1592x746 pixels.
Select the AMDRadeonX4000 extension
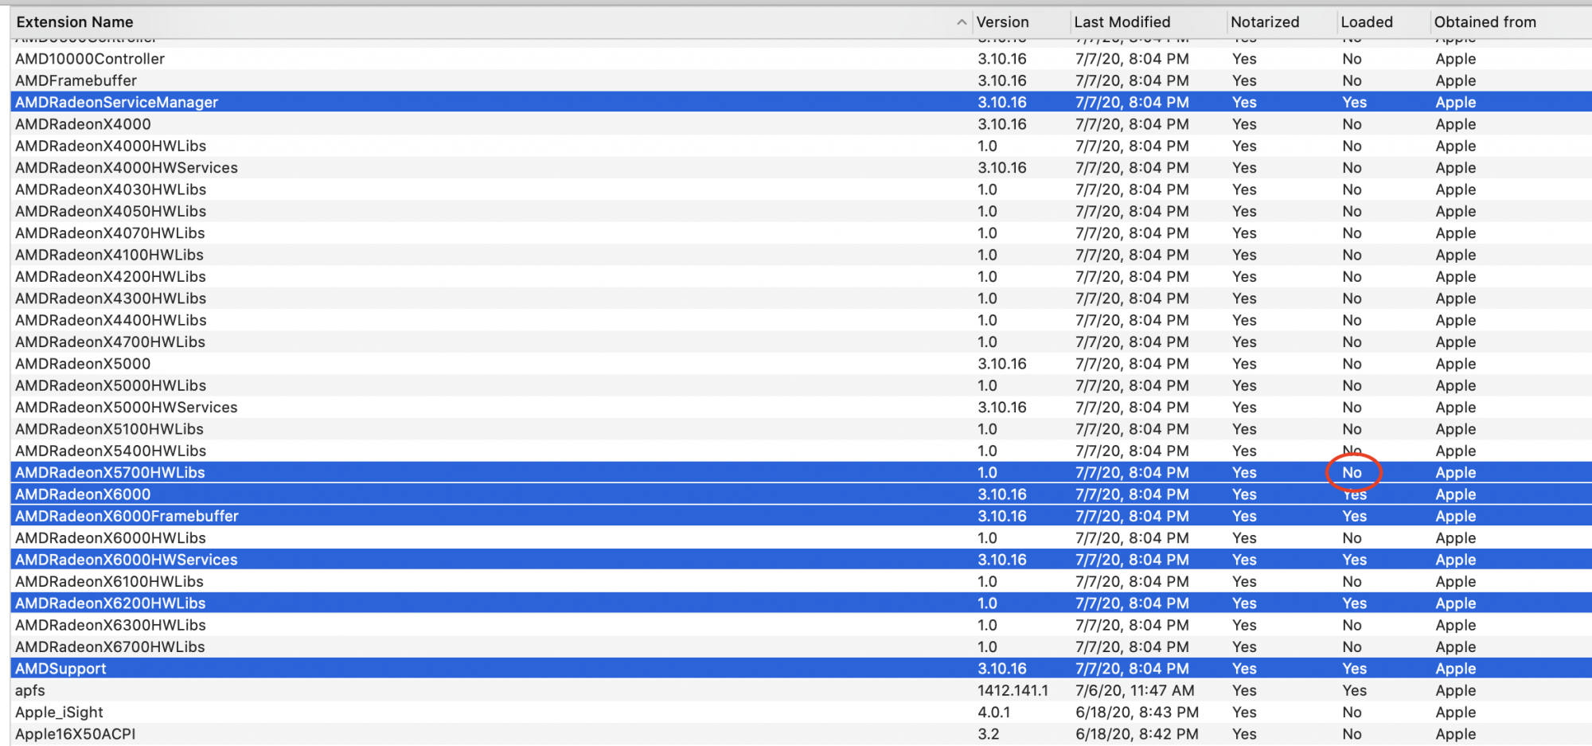[801, 124]
